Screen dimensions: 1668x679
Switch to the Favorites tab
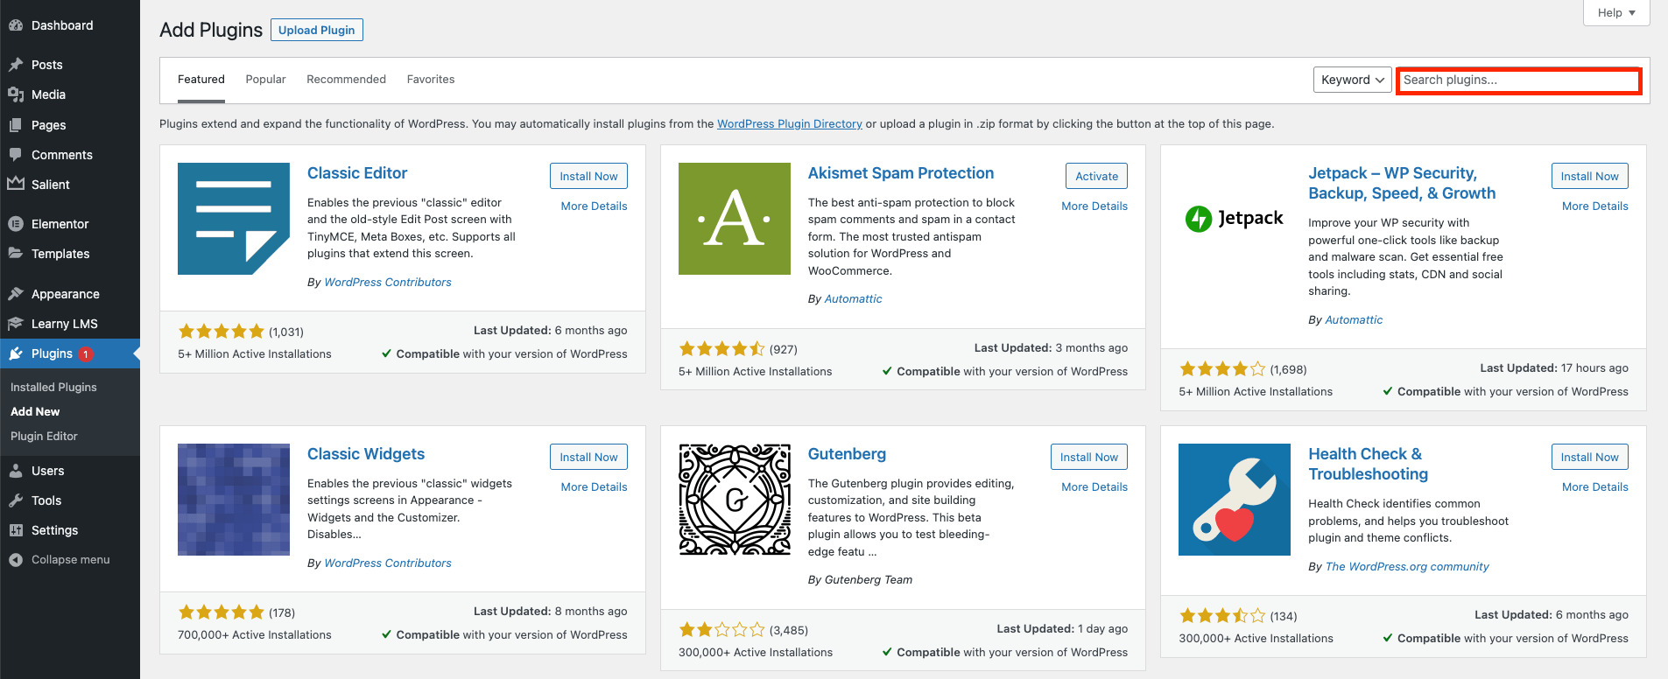431,80
